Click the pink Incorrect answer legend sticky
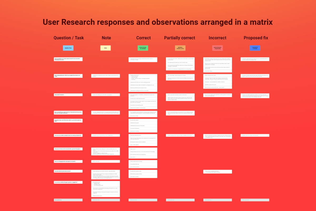This screenshot has width=316, height=211. (x=218, y=48)
